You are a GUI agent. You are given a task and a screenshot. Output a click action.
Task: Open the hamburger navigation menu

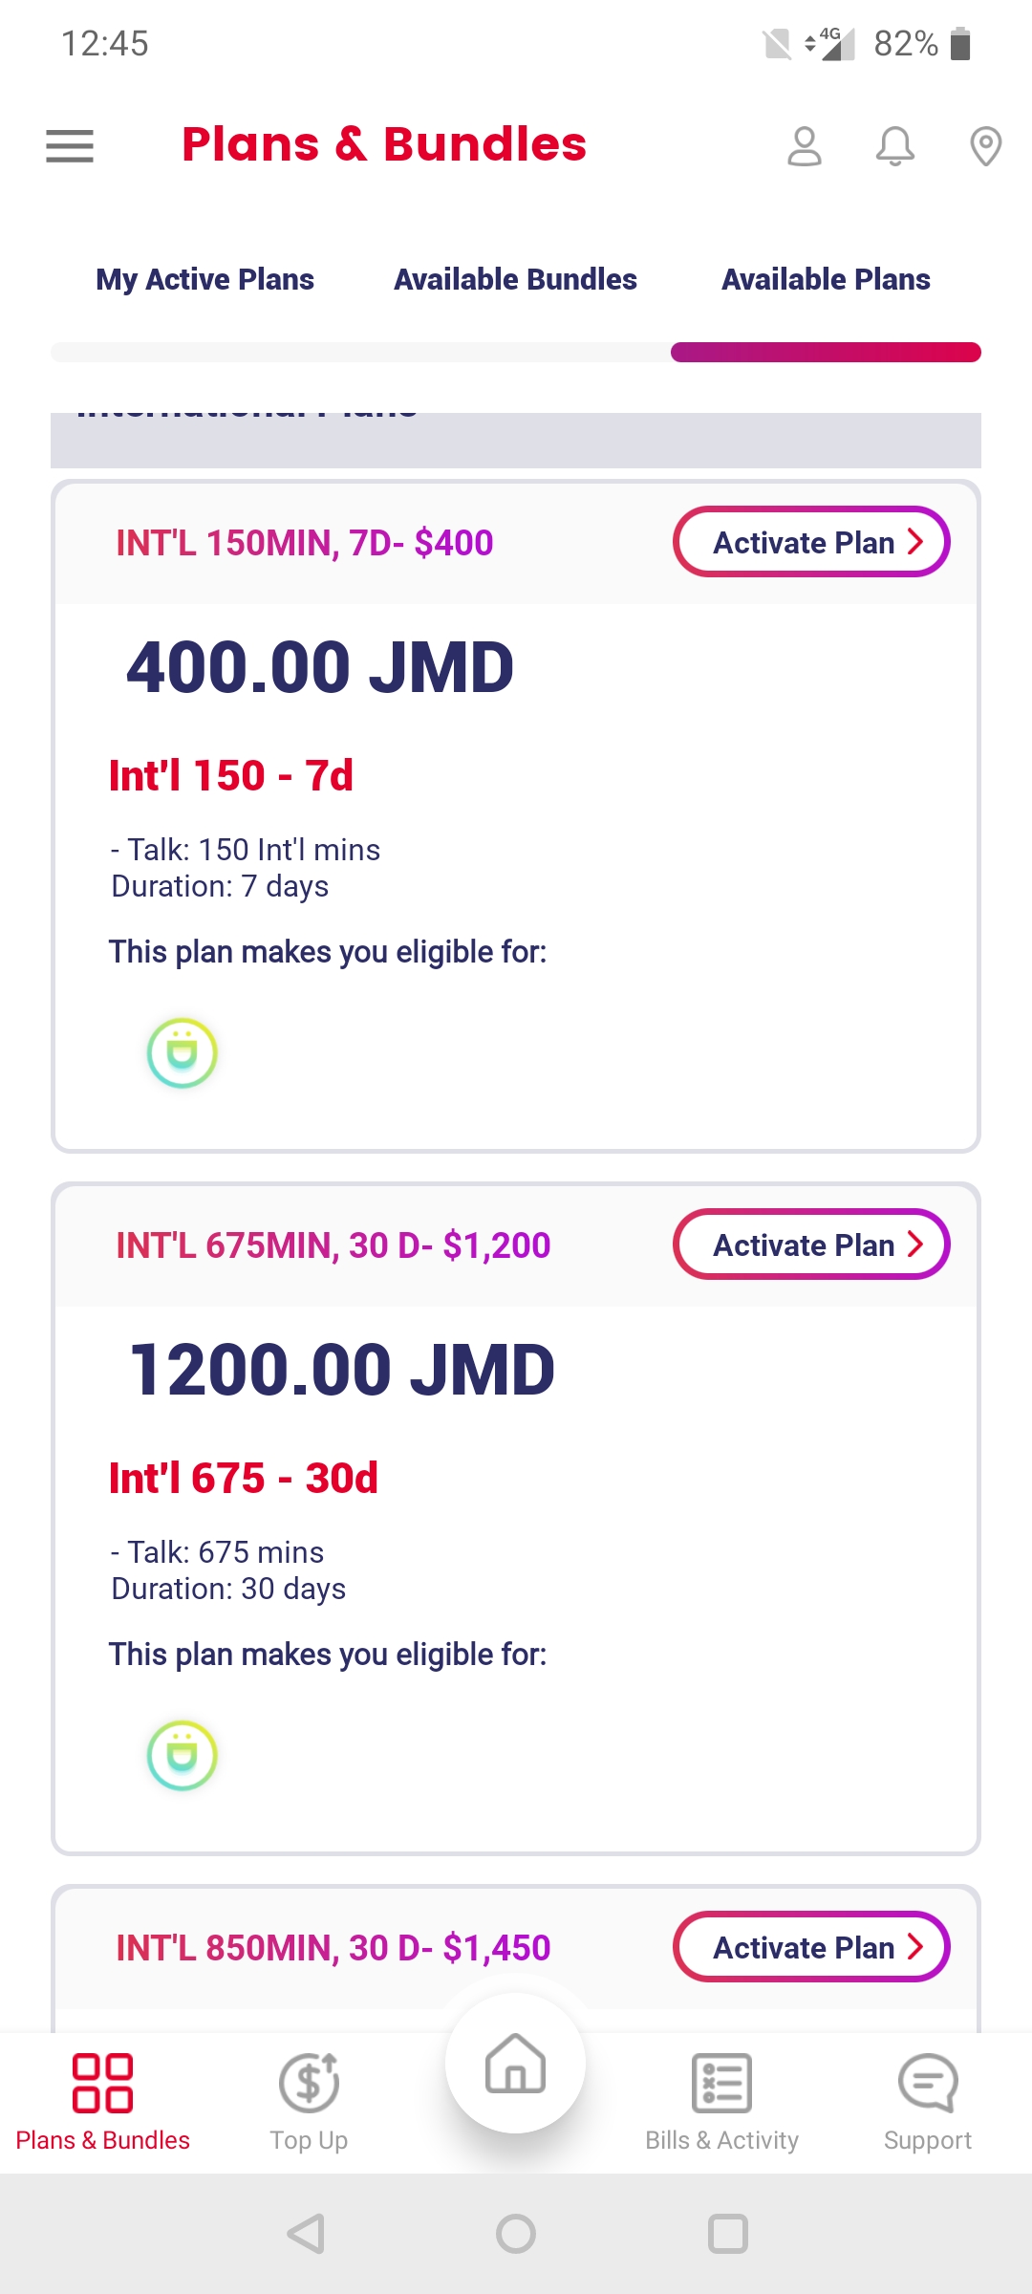70,146
